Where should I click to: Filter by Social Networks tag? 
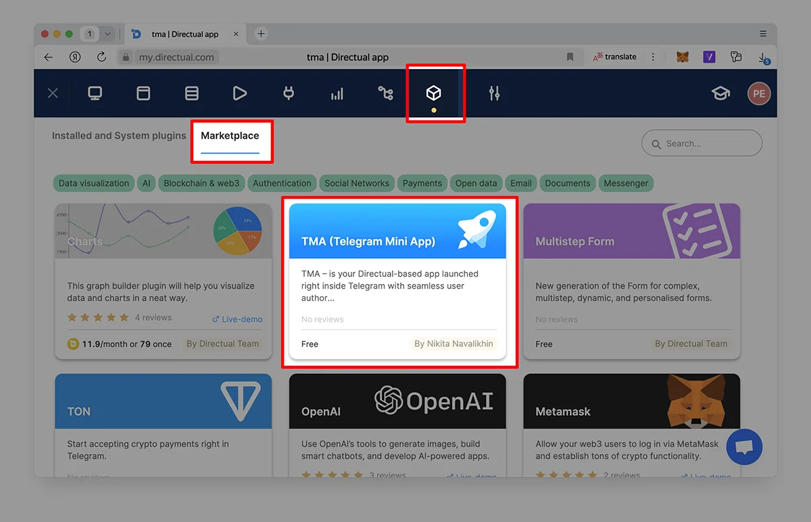click(357, 183)
